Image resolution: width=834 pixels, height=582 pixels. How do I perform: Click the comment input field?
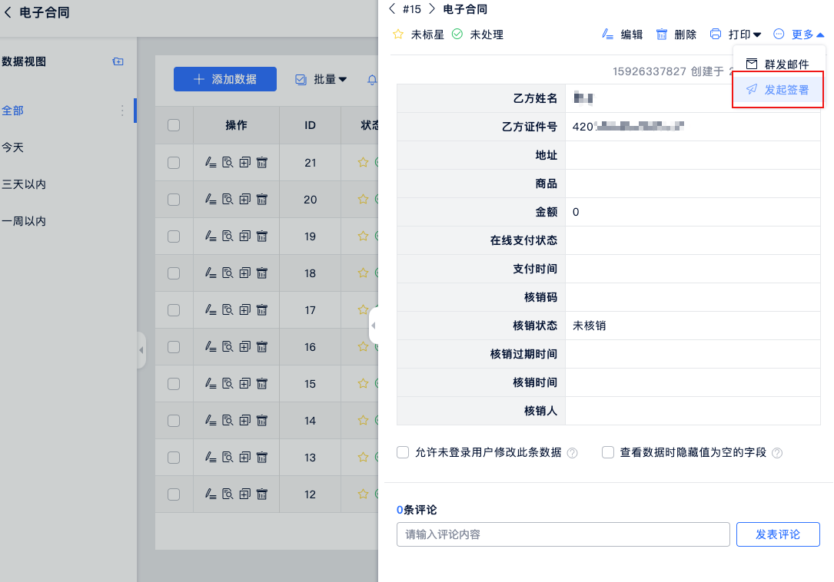[563, 534]
